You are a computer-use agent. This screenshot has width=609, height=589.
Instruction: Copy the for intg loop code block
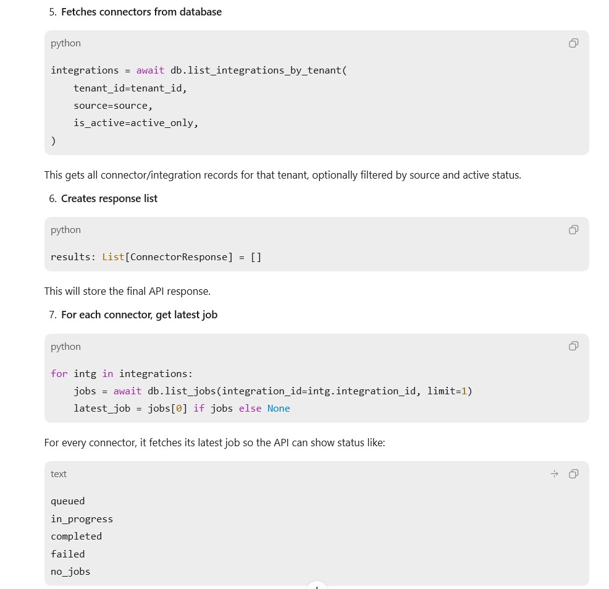[x=573, y=345]
